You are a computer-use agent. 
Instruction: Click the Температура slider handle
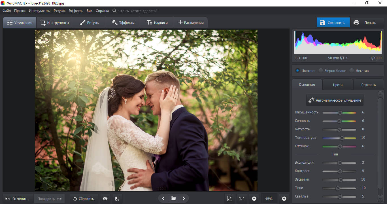[x=342, y=138]
